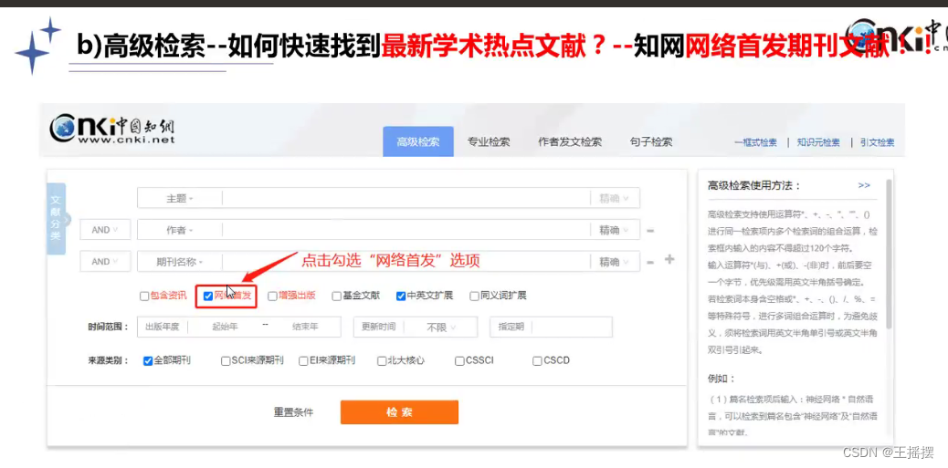
Task: Toggle the 包含资讯 checkbox
Action: tap(144, 296)
